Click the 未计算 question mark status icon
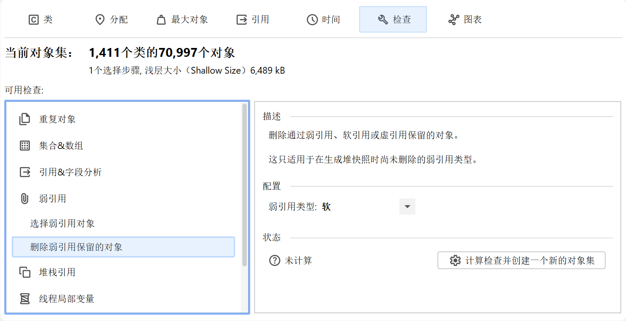Image resolution: width=626 pixels, height=321 pixels. point(275,260)
